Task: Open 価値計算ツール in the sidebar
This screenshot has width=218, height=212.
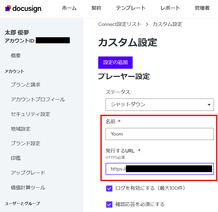Action: pos(28,187)
